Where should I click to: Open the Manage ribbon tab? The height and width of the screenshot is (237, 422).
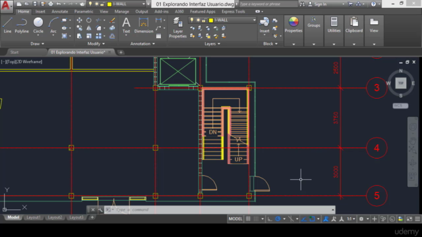(121, 12)
